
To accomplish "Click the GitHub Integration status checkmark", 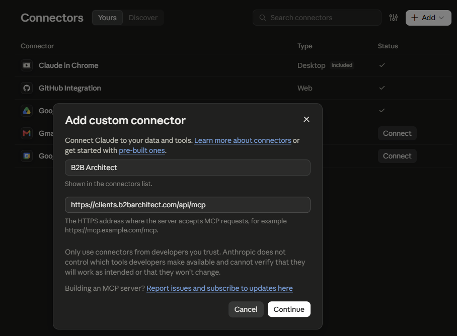I will coord(382,88).
